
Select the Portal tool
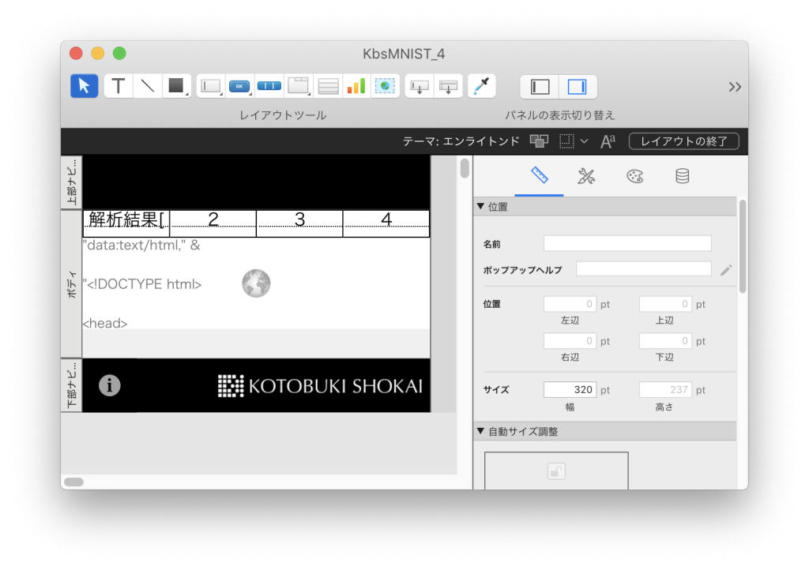coord(328,86)
